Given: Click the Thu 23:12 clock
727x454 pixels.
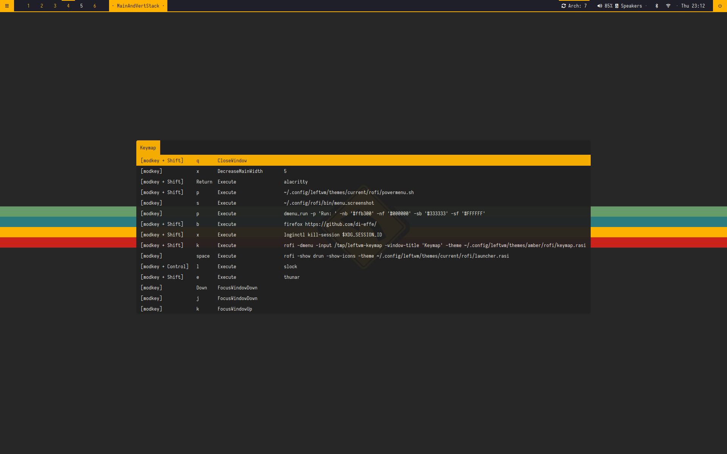Looking at the screenshot, I should [x=693, y=6].
